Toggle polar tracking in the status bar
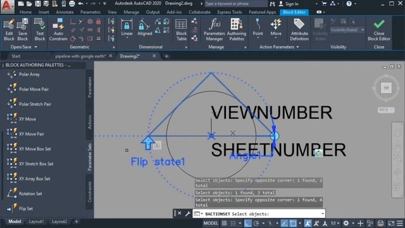This screenshot has height=228, width=405. point(256,223)
